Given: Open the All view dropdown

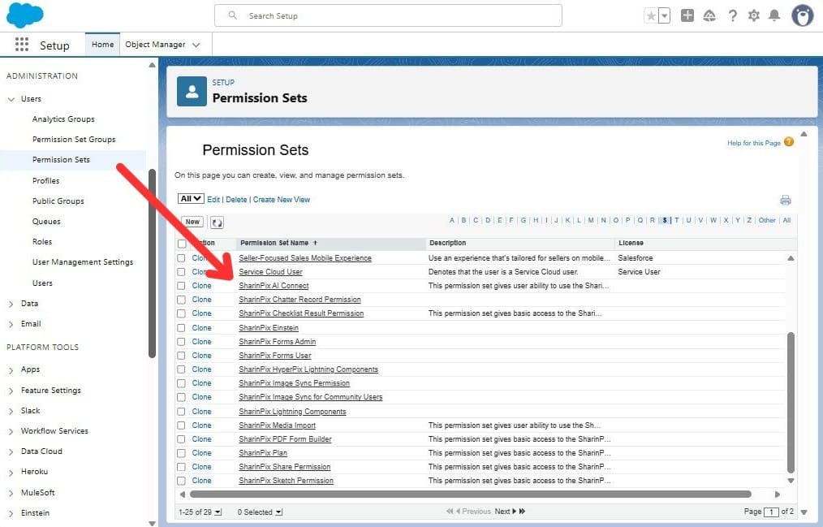Looking at the screenshot, I should [x=190, y=199].
